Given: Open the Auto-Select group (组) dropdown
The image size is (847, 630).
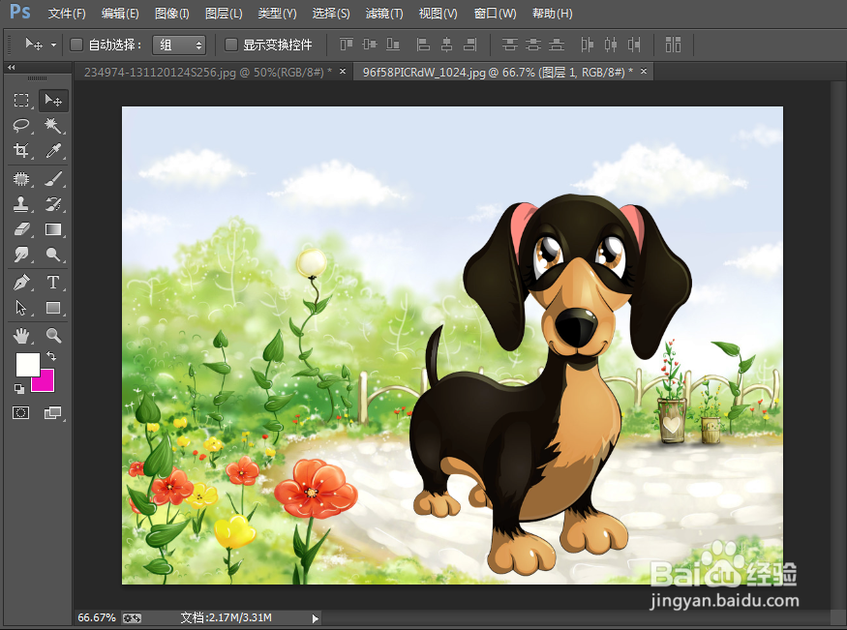Looking at the screenshot, I should pos(179,45).
